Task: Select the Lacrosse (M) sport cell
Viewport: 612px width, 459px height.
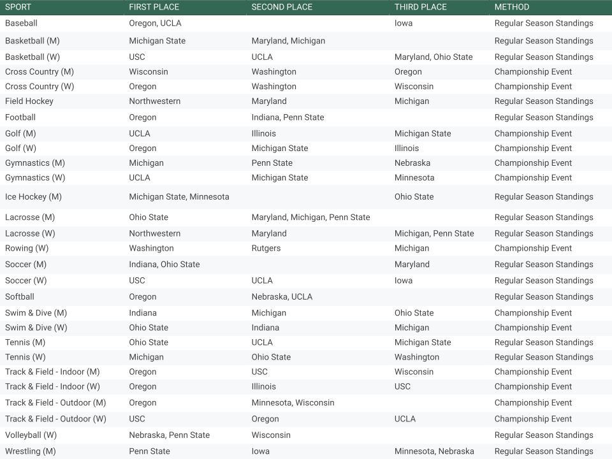Action: (x=30, y=217)
